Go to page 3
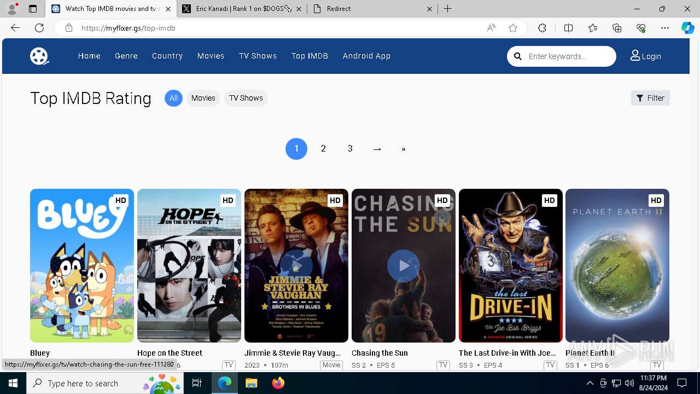 (350, 149)
